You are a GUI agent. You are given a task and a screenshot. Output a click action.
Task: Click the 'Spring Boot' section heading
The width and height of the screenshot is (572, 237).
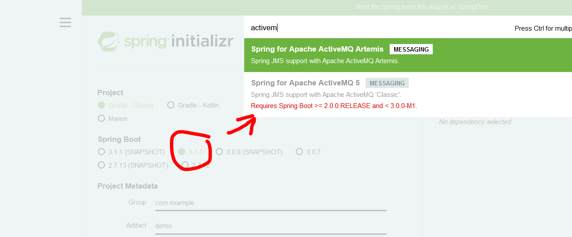pos(119,139)
